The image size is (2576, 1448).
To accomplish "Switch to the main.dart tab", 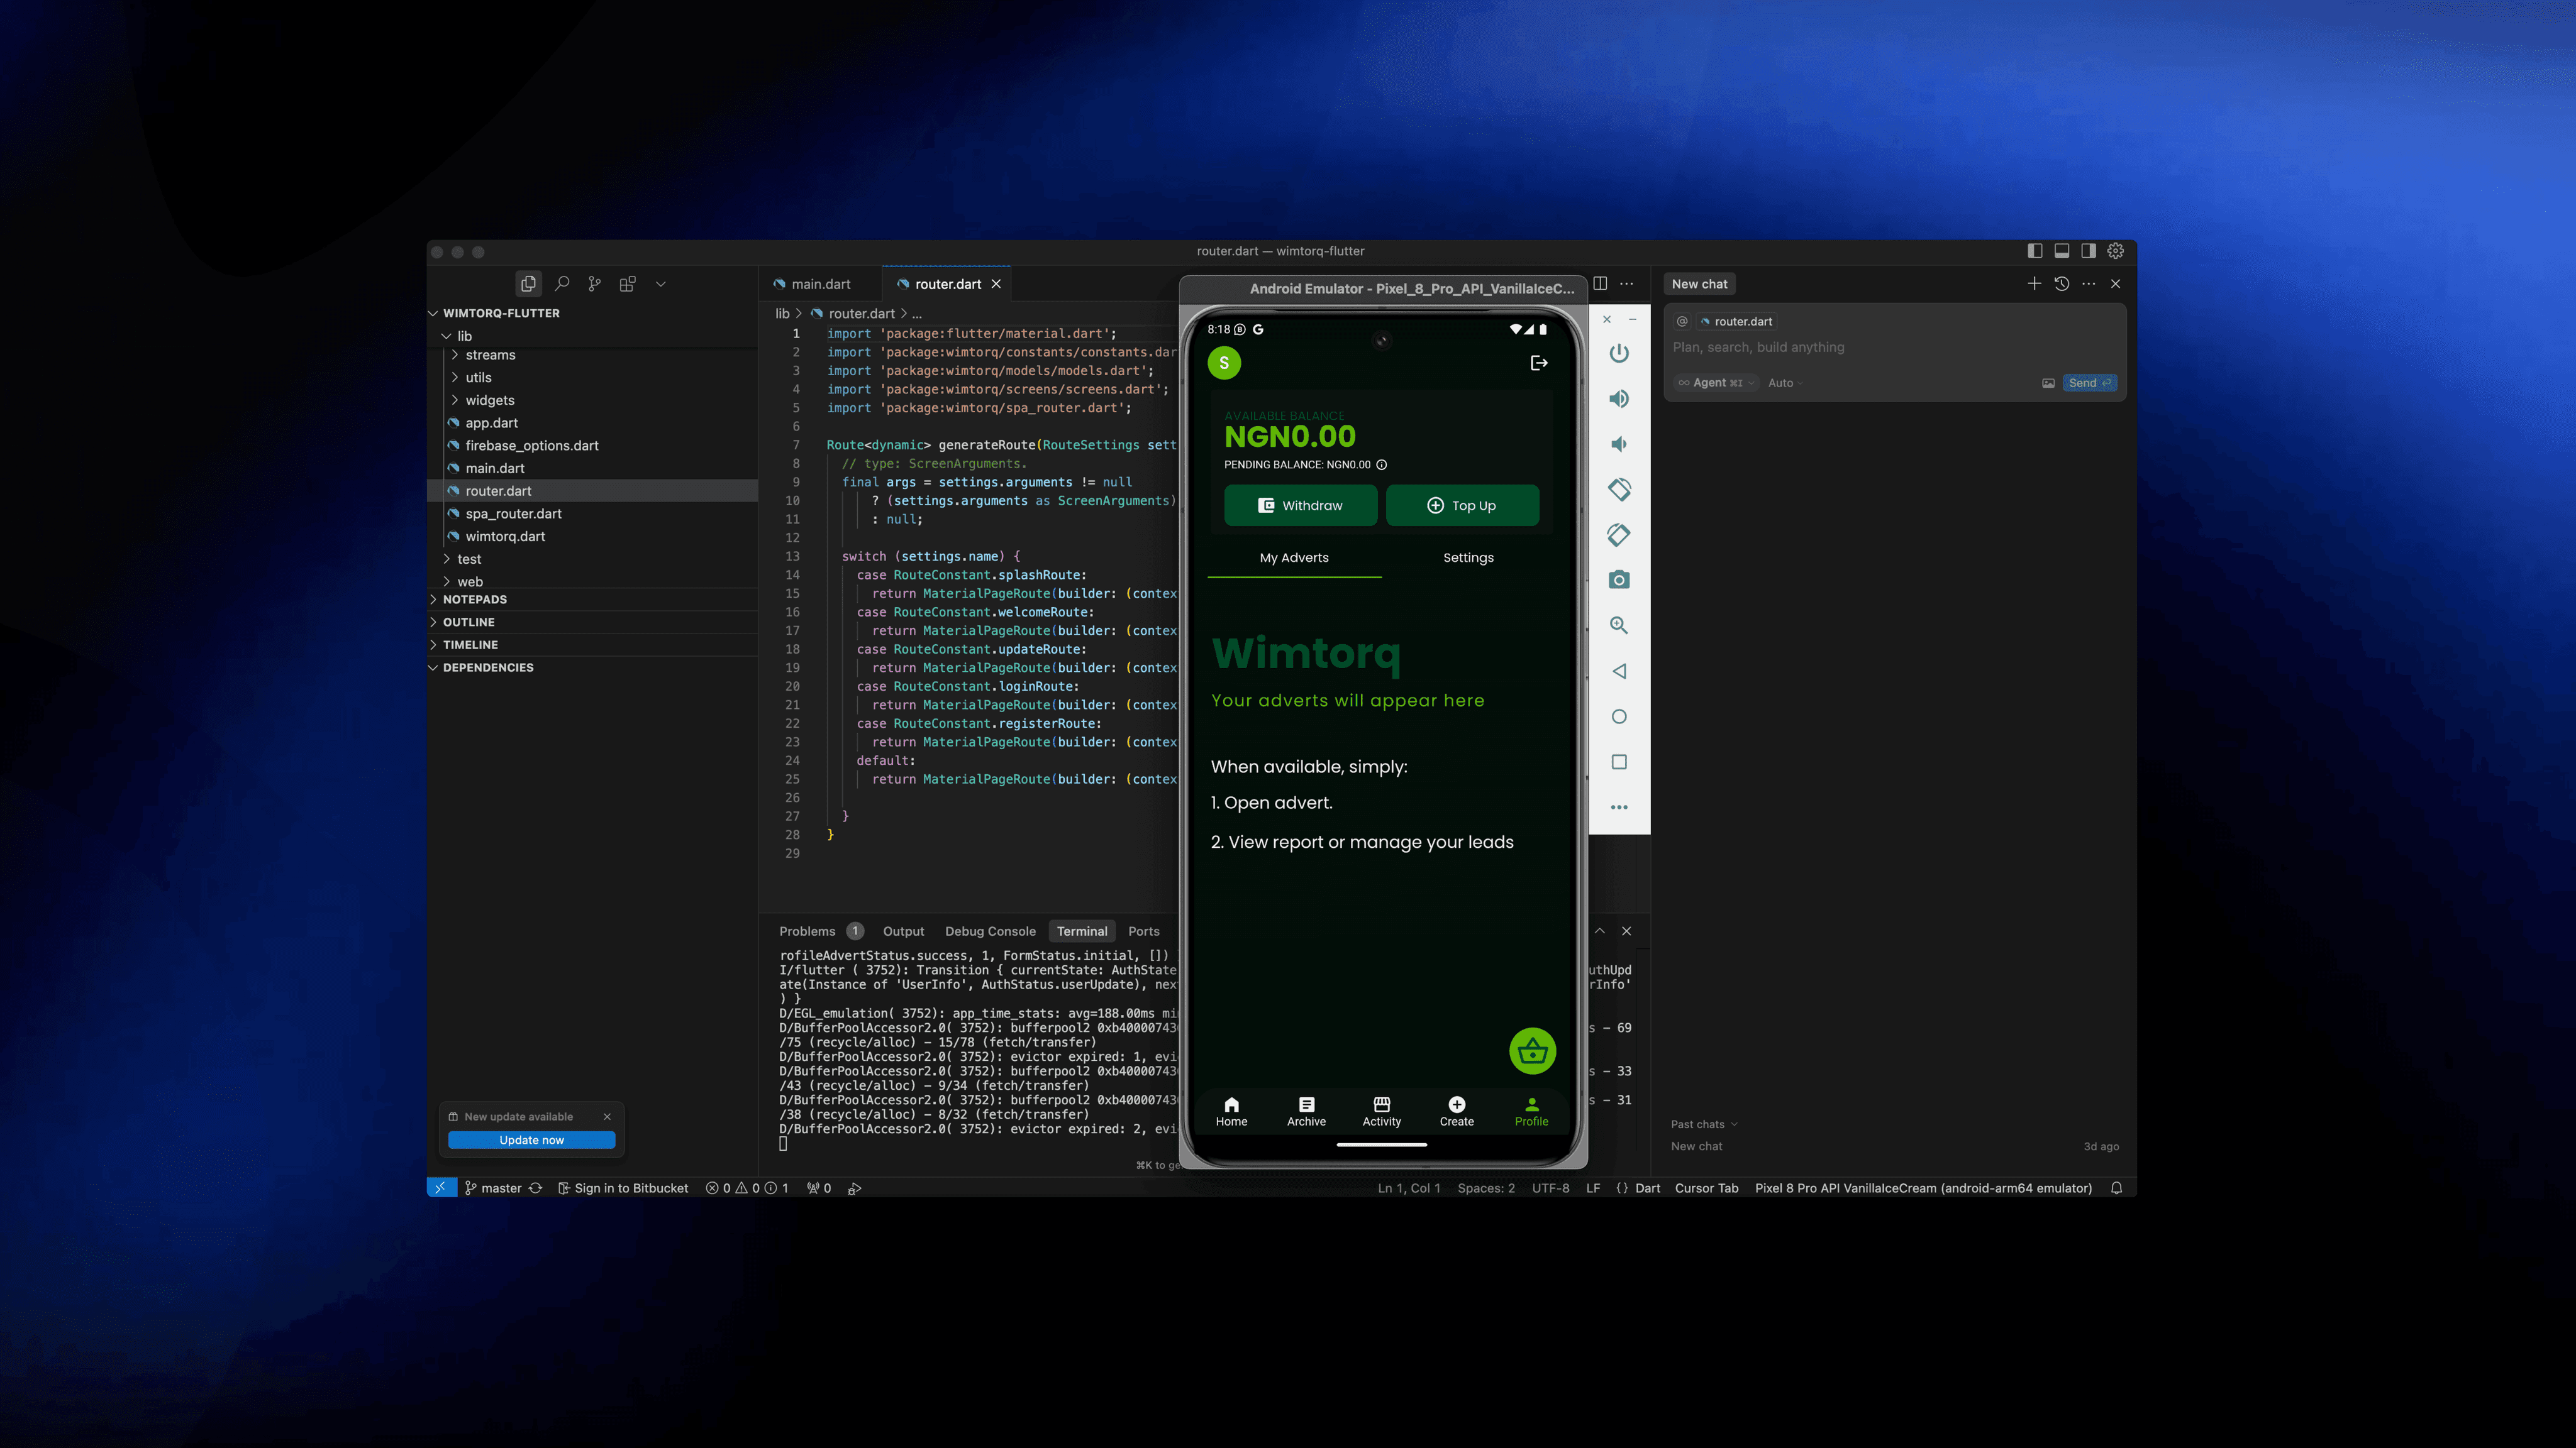I will click(x=817, y=284).
